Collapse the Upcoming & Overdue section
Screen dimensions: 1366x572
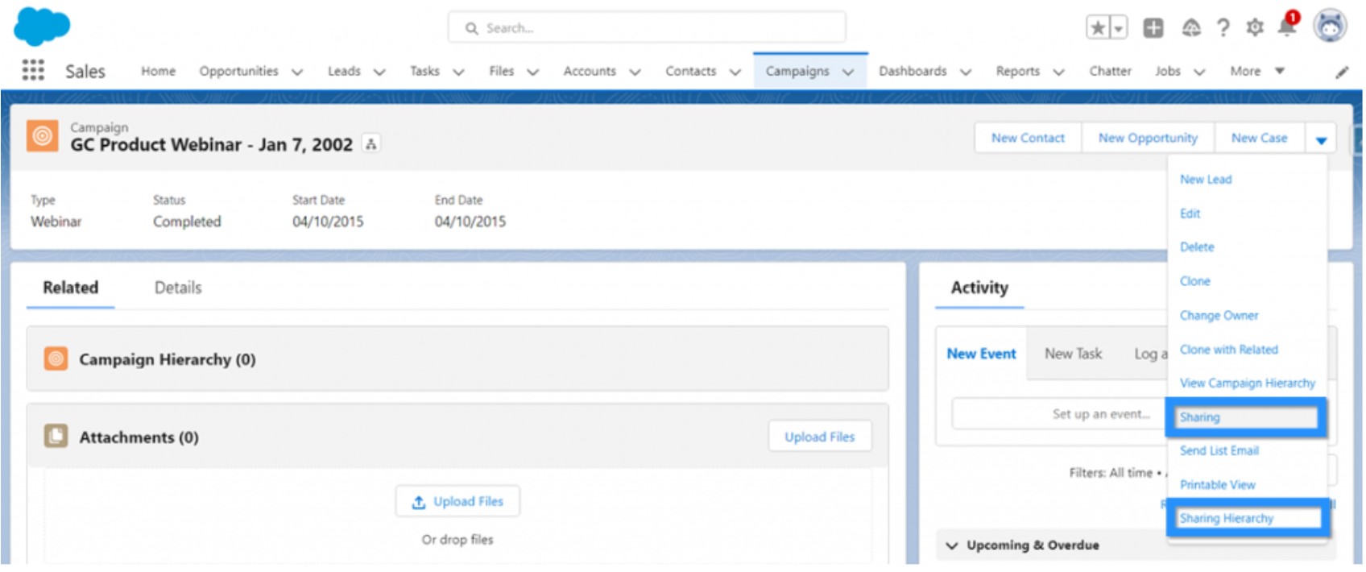[952, 545]
